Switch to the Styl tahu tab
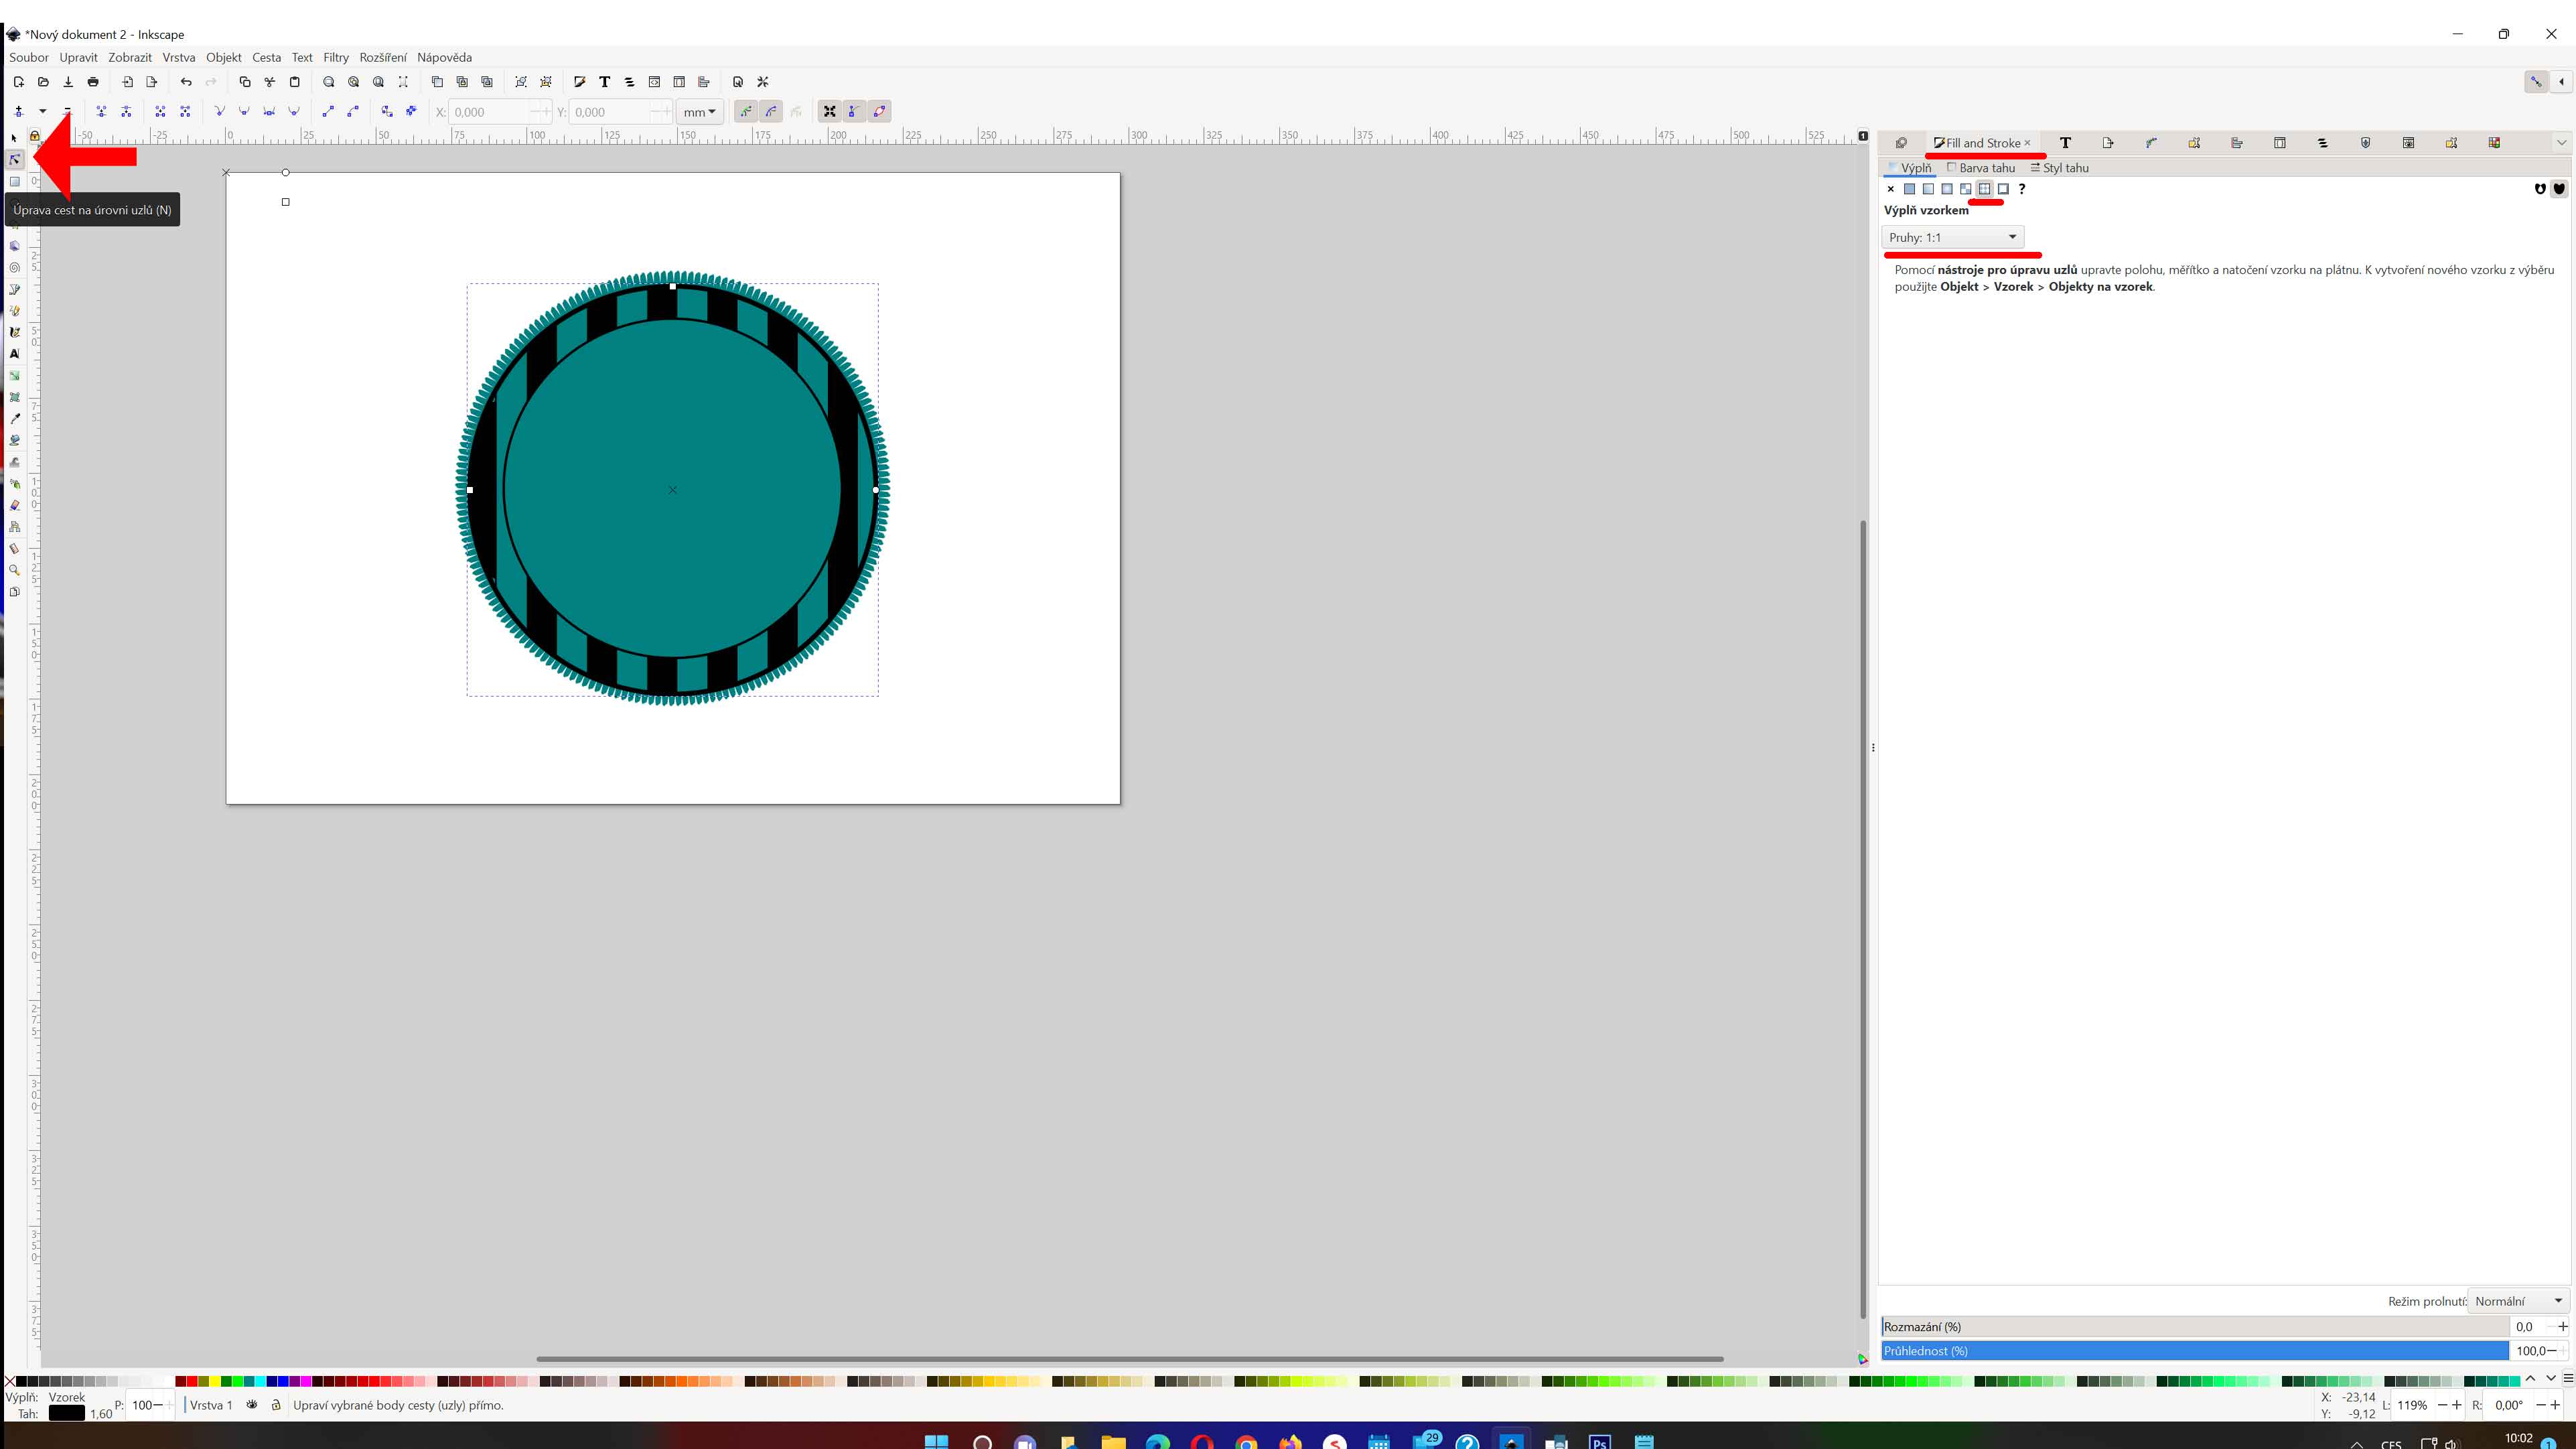The height and width of the screenshot is (1449, 2576). click(x=2060, y=168)
